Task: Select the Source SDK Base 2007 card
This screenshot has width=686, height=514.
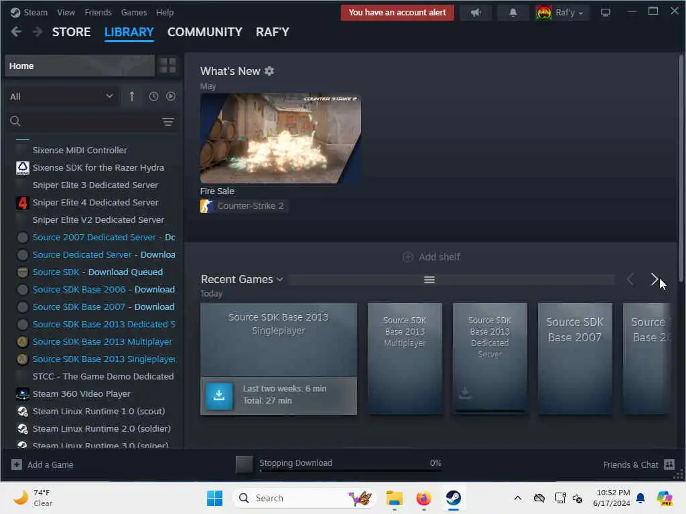Action: [575, 359]
